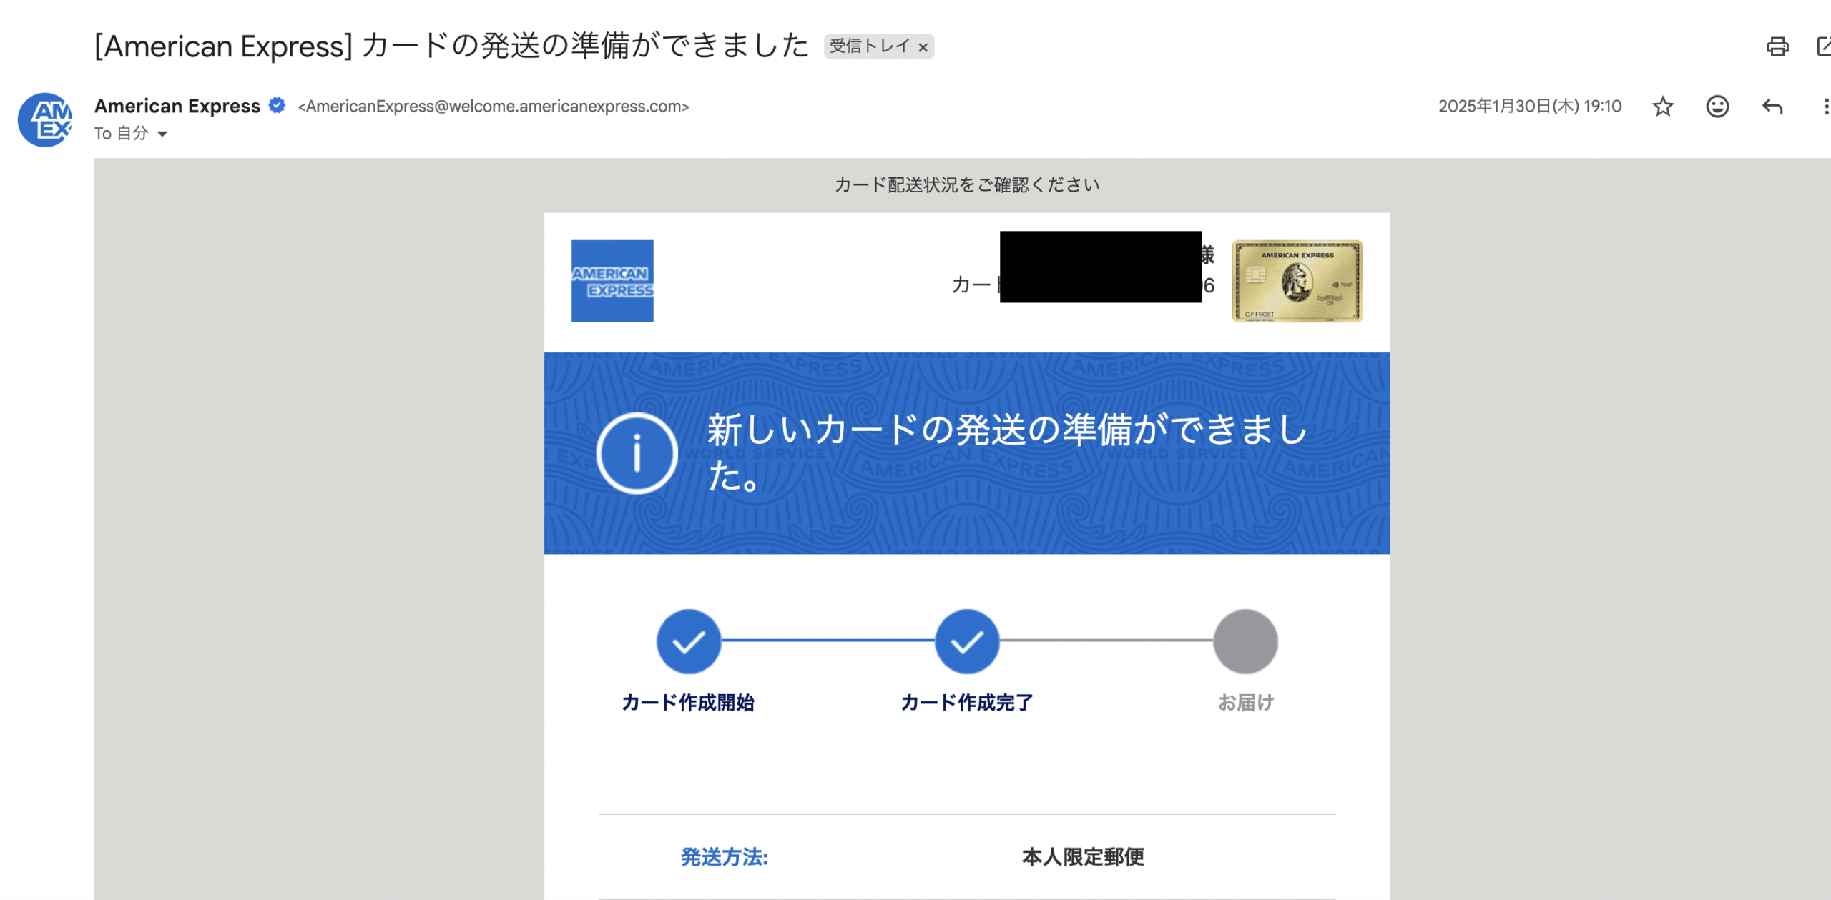Screen dimensions: 1831x900
Task: Click the sender email address link
Action: [x=494, y=106]
